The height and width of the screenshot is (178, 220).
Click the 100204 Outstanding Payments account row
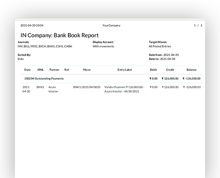click(x=111, y=79)
